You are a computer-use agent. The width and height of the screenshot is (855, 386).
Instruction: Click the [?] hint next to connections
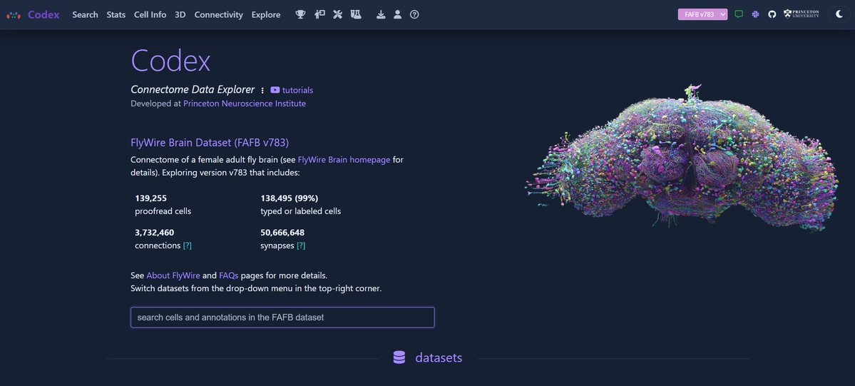pos(187,245)
